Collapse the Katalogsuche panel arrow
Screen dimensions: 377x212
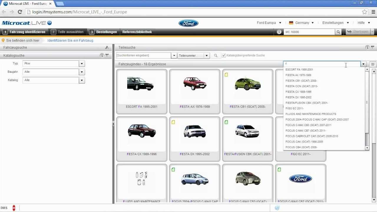(107, 55)
